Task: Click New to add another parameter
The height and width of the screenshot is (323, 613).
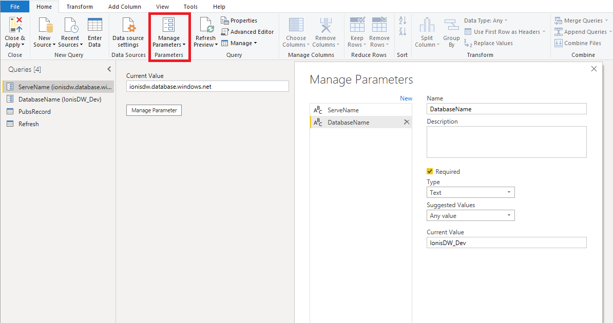Action: pos(406,98)
